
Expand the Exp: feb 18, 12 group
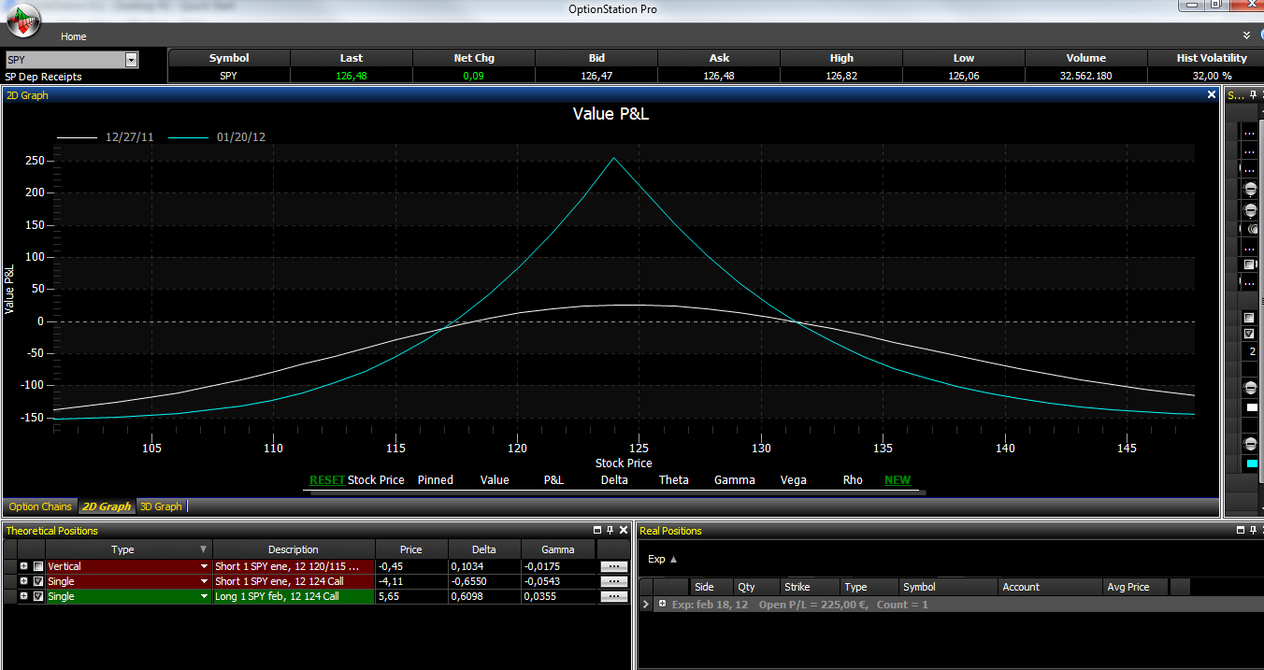point(662,605)
